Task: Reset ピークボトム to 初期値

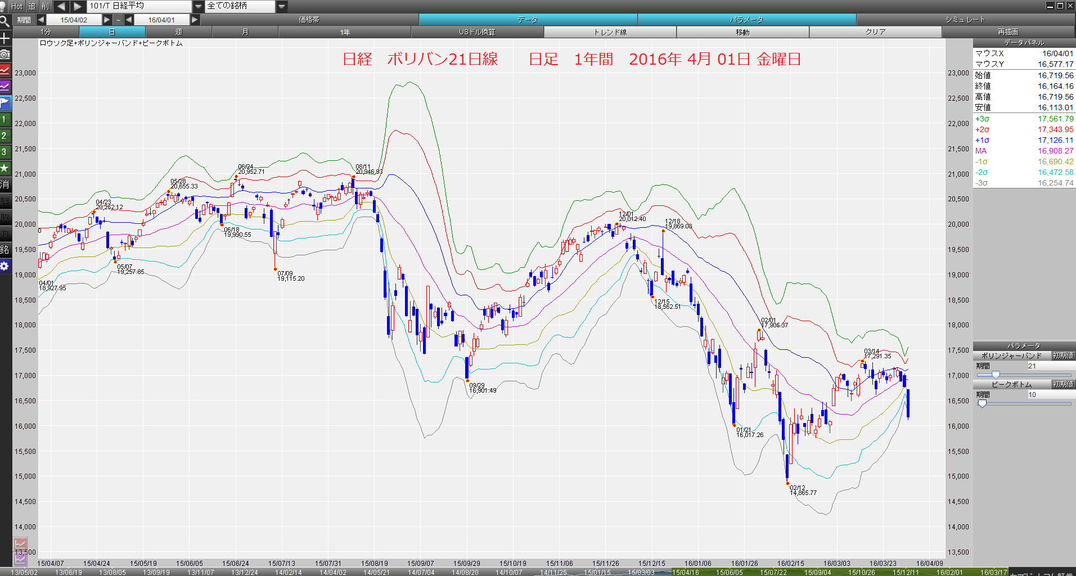Action: tap(1063, 384)
